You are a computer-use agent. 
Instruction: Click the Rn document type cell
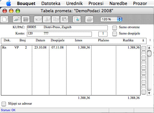click(x=4, y=48)
